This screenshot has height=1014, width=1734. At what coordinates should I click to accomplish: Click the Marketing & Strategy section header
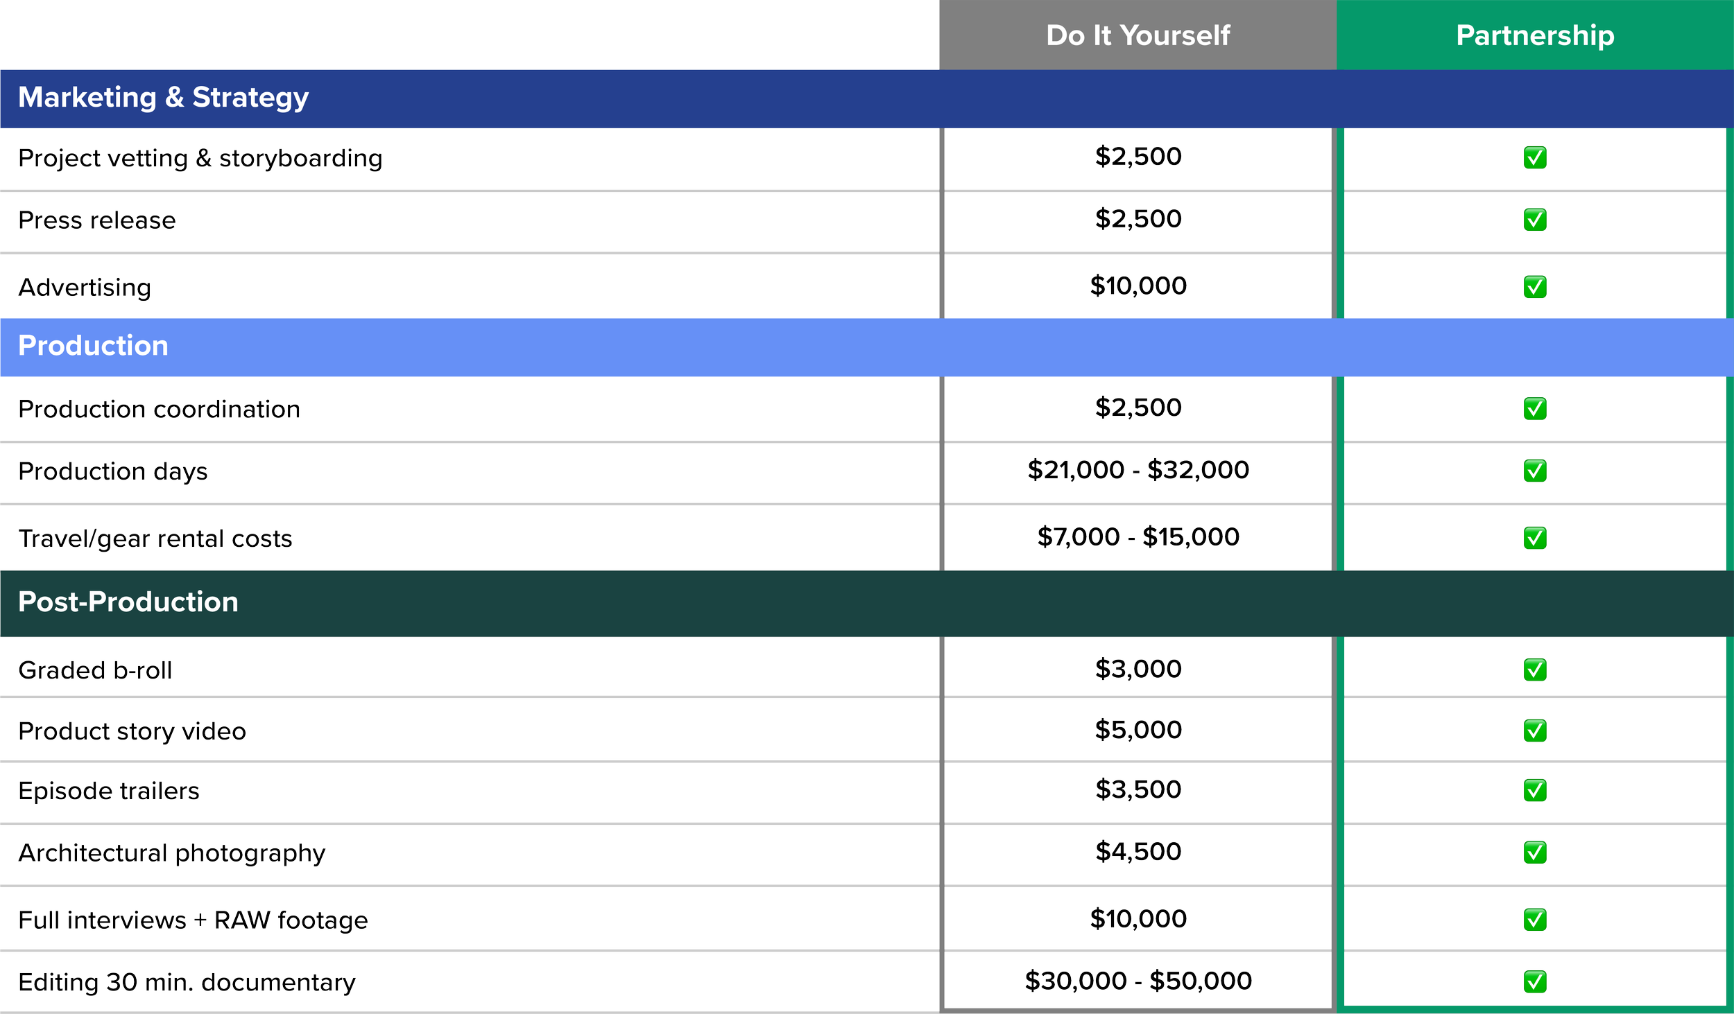coord(163,97)
